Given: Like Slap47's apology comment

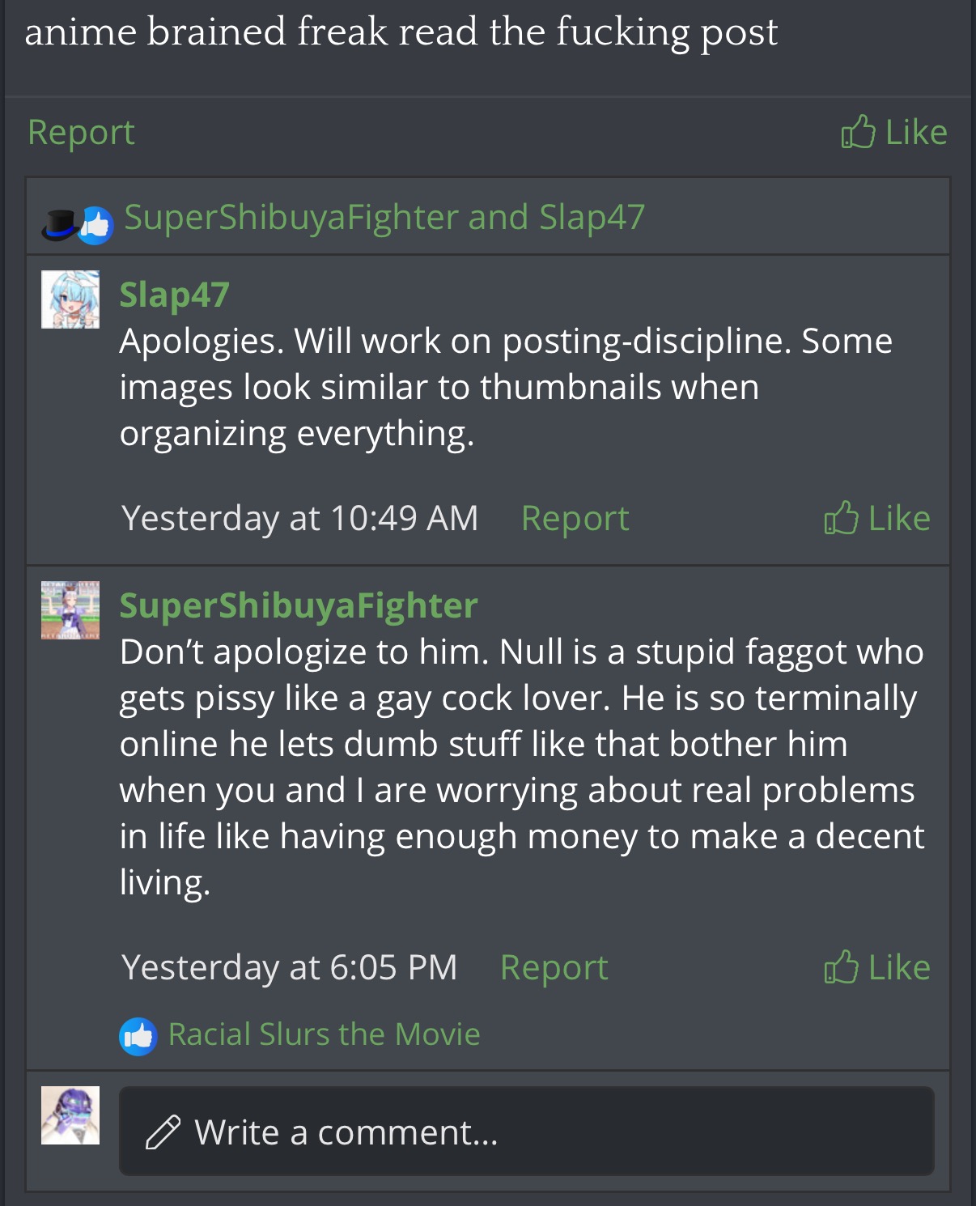Looking at the screenshot, I should click(876, 517).
